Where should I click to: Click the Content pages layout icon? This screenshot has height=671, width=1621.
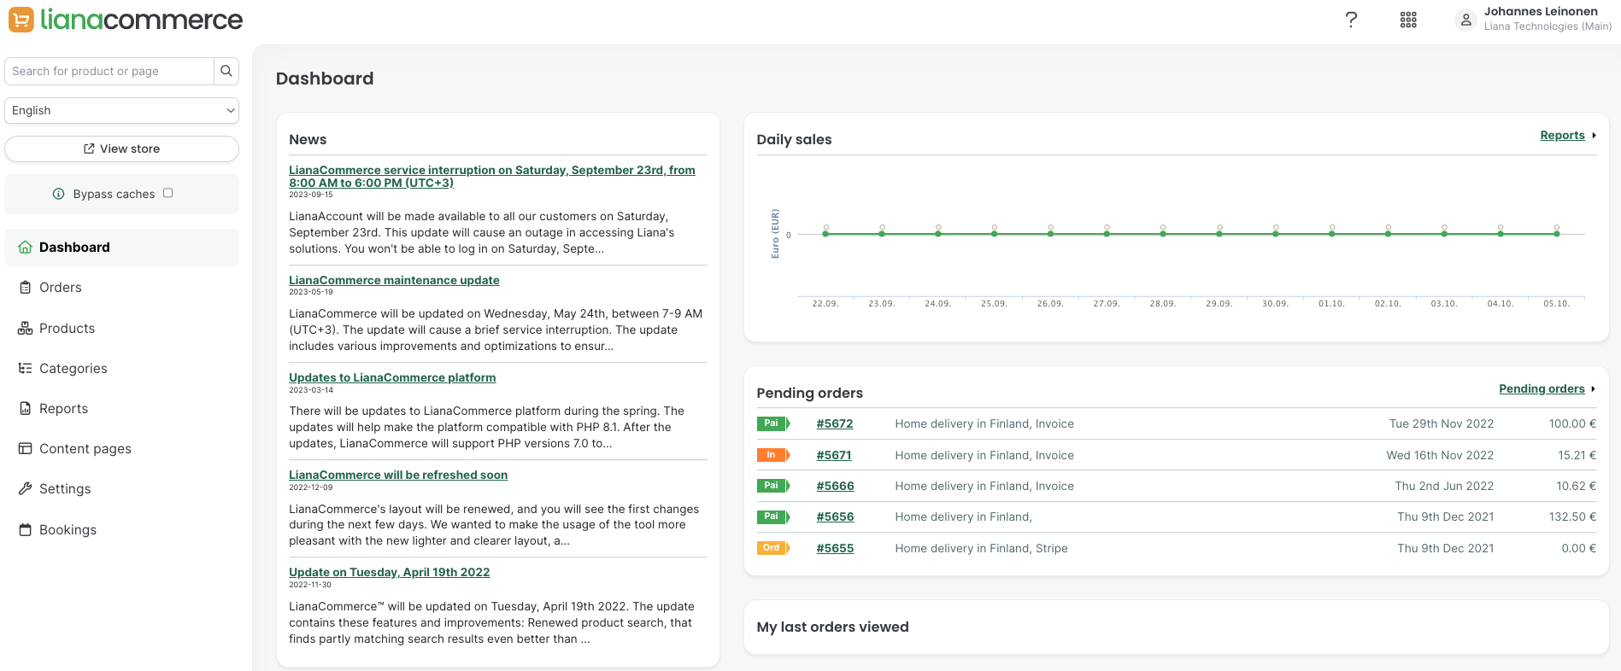[25, 449]
